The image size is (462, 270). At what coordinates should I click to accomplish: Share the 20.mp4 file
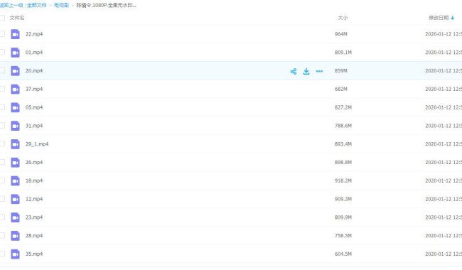point(293,71)
